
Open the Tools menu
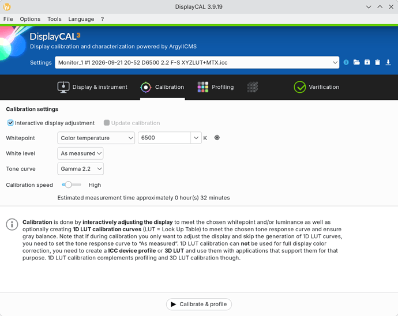54,19
